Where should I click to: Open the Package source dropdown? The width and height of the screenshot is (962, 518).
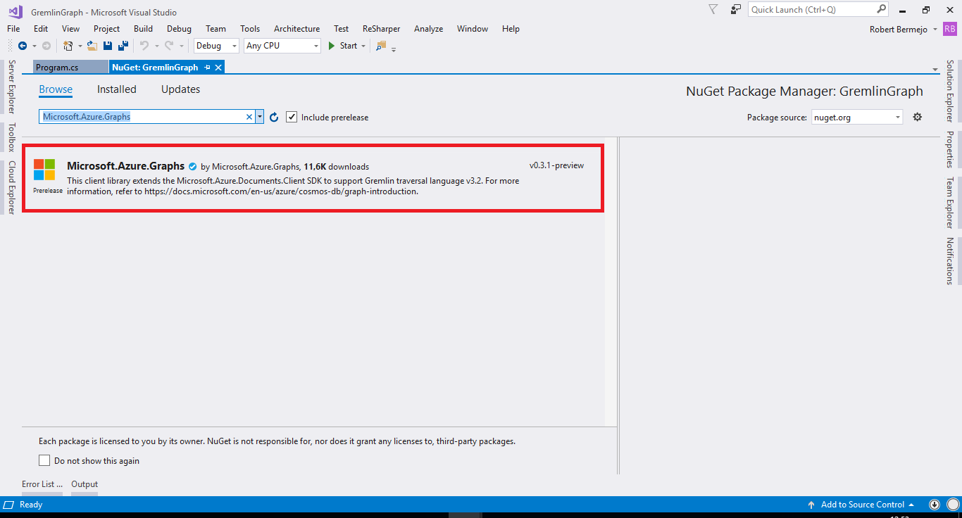897,117
